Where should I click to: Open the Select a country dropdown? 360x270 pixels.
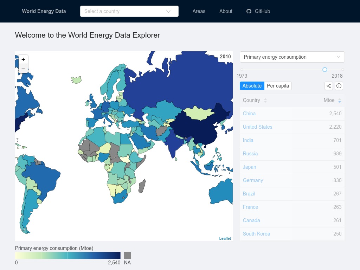(129, 11)
